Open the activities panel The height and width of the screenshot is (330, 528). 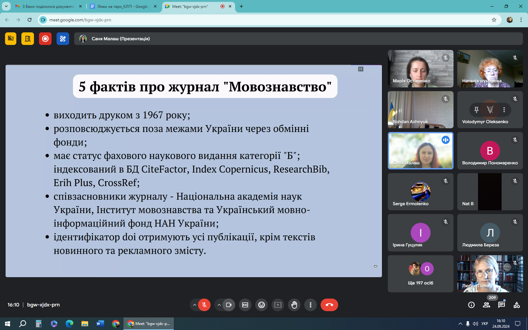click(516, 305)
